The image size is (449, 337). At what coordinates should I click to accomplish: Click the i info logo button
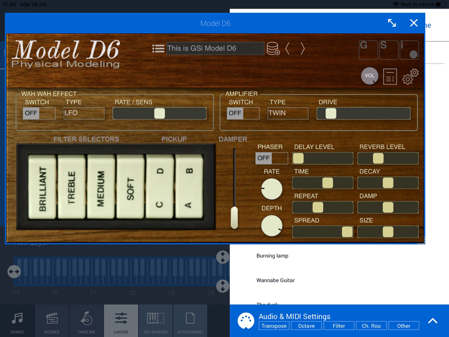[x=409, y=50]
